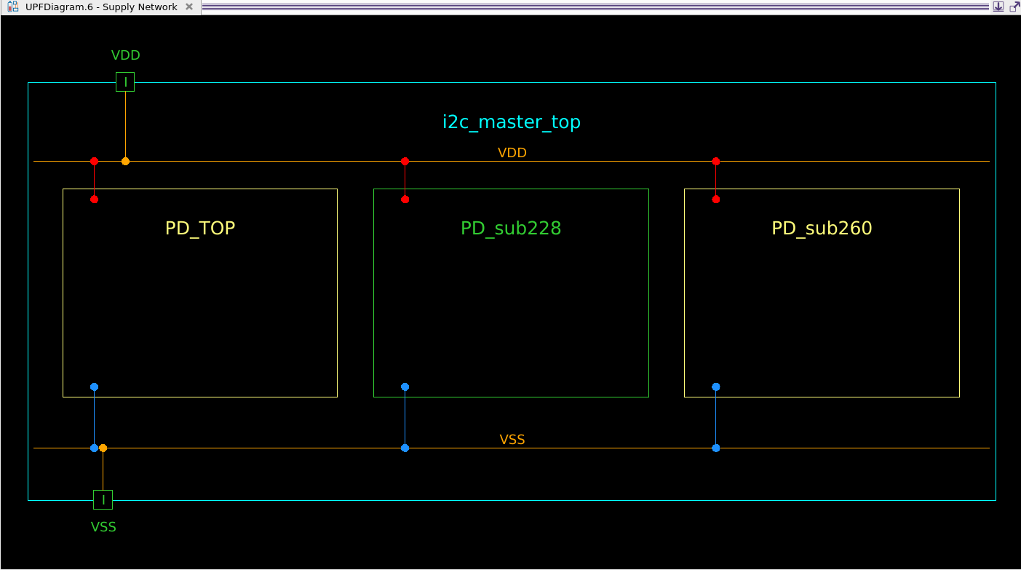
Task: Select the red wire from VDD rail to PD_sub228
Action: [405, 180]
